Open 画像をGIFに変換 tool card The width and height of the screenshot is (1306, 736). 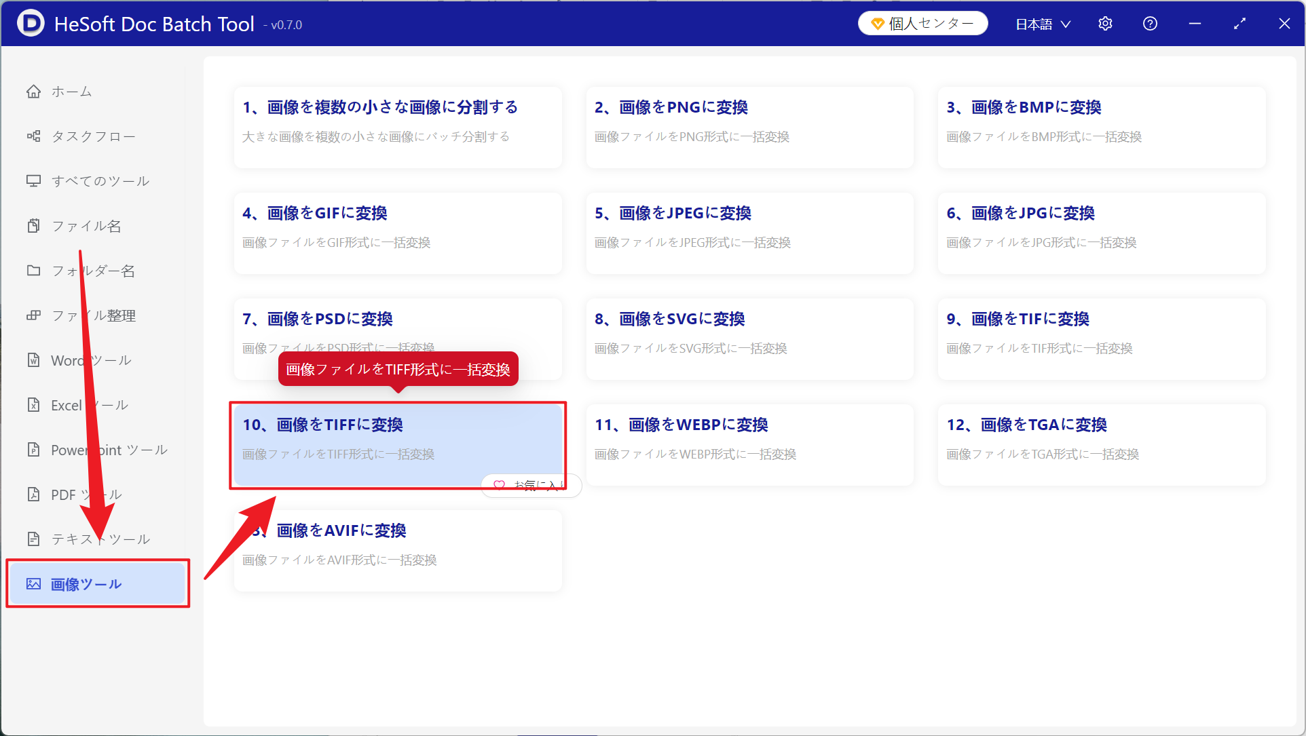click(398, 233)
